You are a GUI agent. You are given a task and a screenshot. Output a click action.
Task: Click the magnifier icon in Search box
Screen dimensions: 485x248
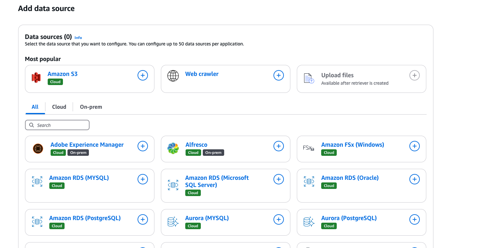[31, 125]
